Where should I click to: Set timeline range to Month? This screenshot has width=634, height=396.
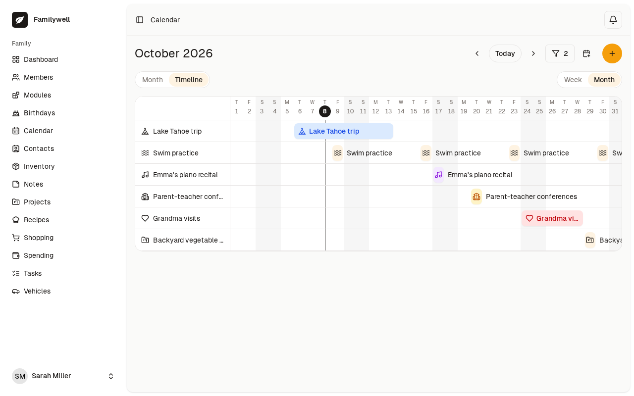(x=604, y=80)
